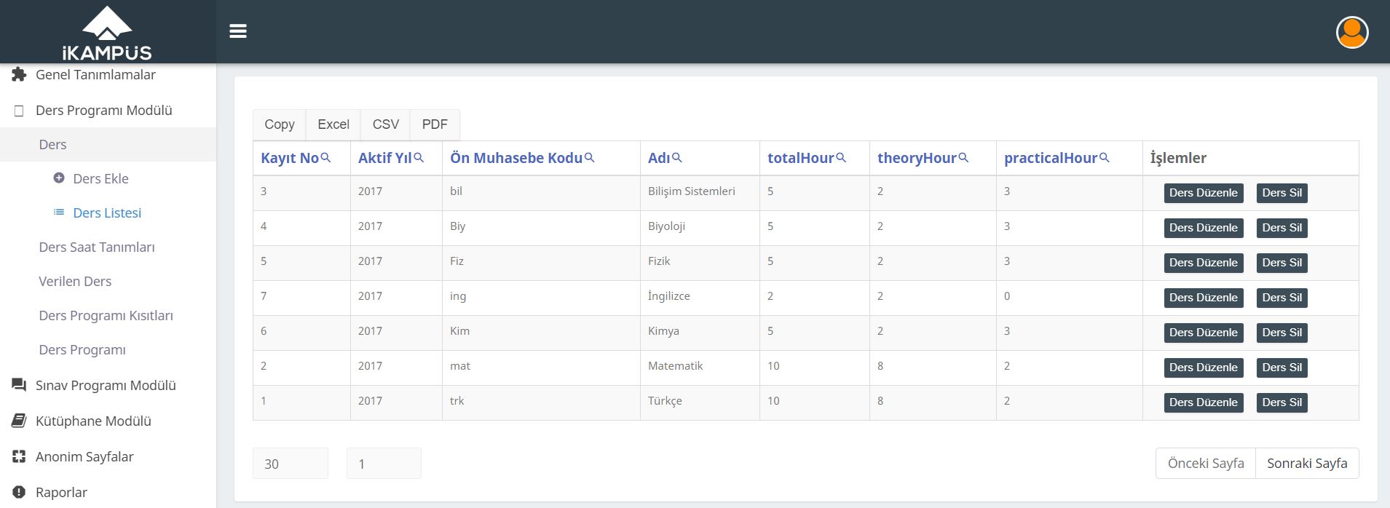Edit Kimya with Ders Düzenle

point(1204,333)
